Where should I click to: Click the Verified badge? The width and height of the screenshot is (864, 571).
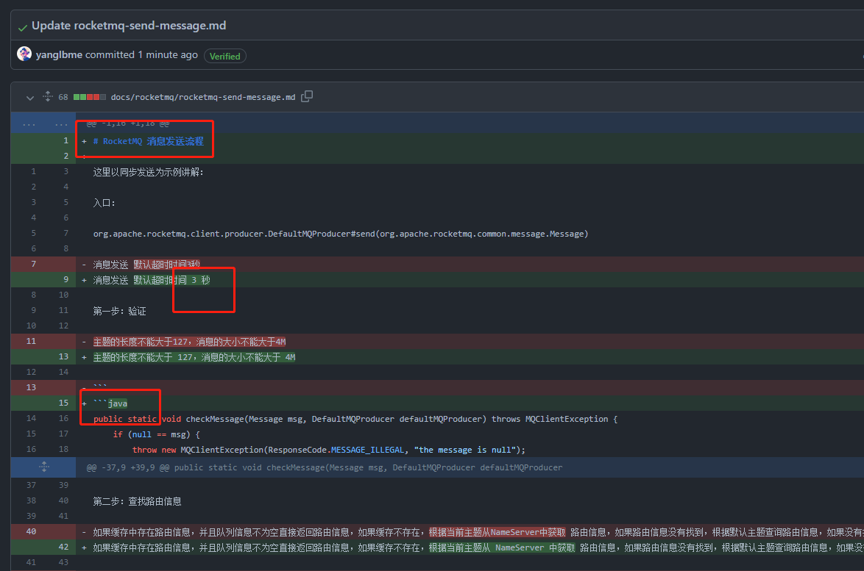[x=224, y=56]
